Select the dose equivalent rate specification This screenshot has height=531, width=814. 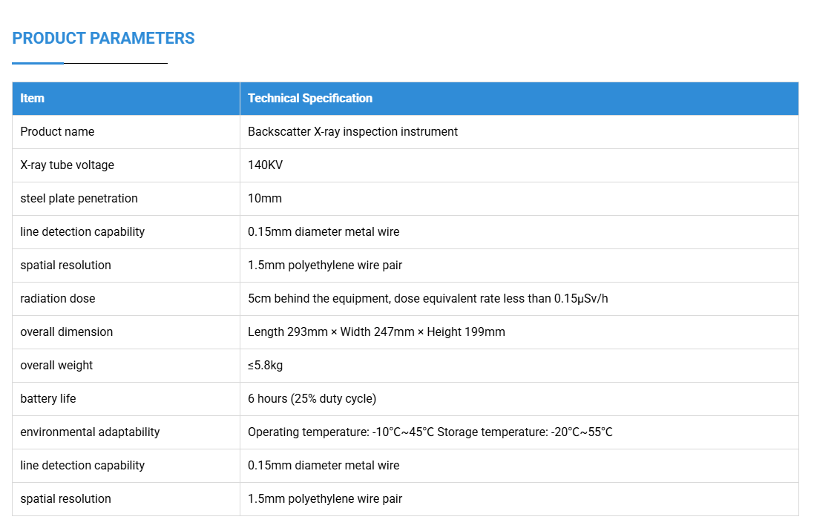click(427, 298)
